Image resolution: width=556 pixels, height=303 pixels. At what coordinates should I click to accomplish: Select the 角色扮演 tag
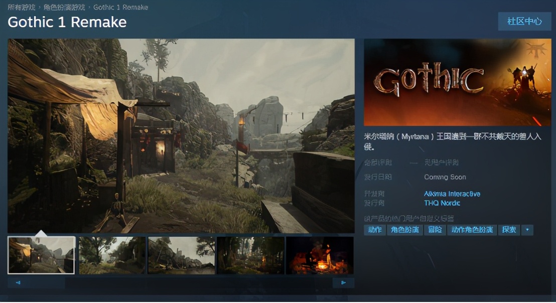pyautogui.click(x=404, y=230)
